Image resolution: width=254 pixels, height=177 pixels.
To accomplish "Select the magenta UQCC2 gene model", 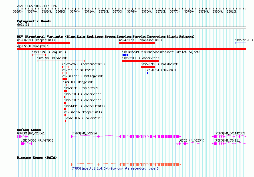I will [x=188, y=144].
